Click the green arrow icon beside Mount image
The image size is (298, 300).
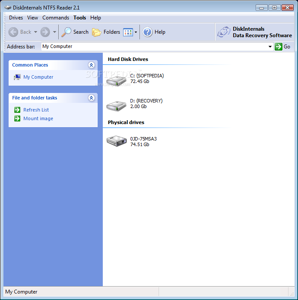(x=17, y=118)
